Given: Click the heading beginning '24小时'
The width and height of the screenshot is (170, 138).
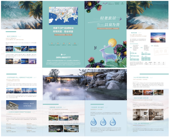Looking at the screenshot, I should 141,78.
